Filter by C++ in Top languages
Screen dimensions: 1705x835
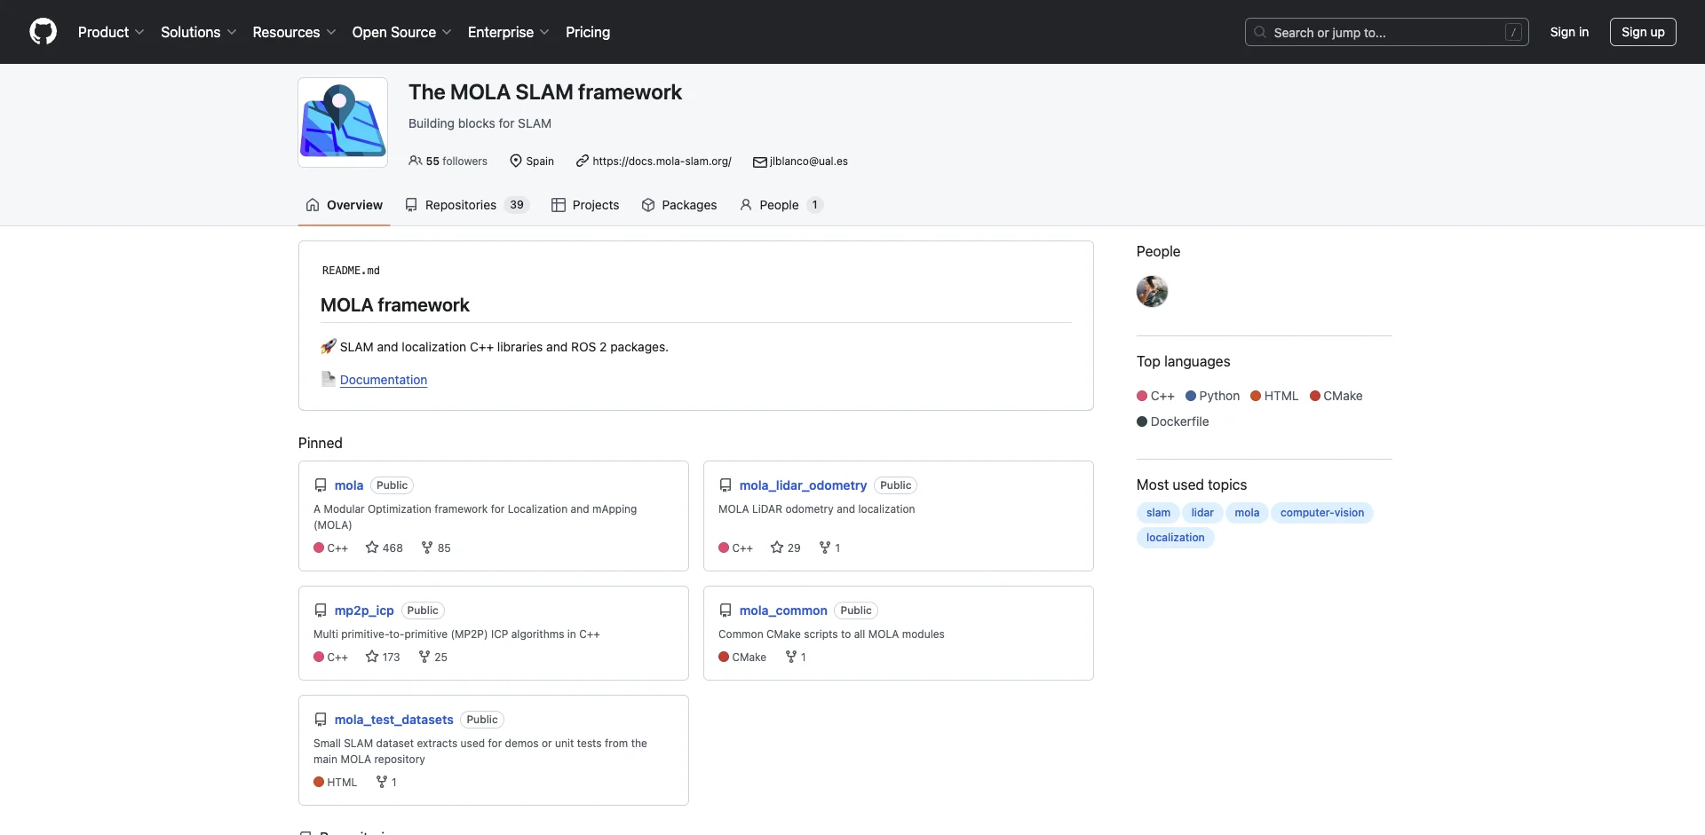(1155, 396)
